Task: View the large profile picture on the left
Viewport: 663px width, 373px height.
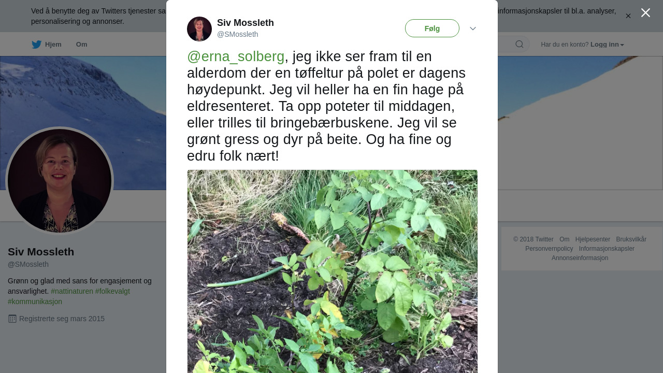Action: (60, 181)
